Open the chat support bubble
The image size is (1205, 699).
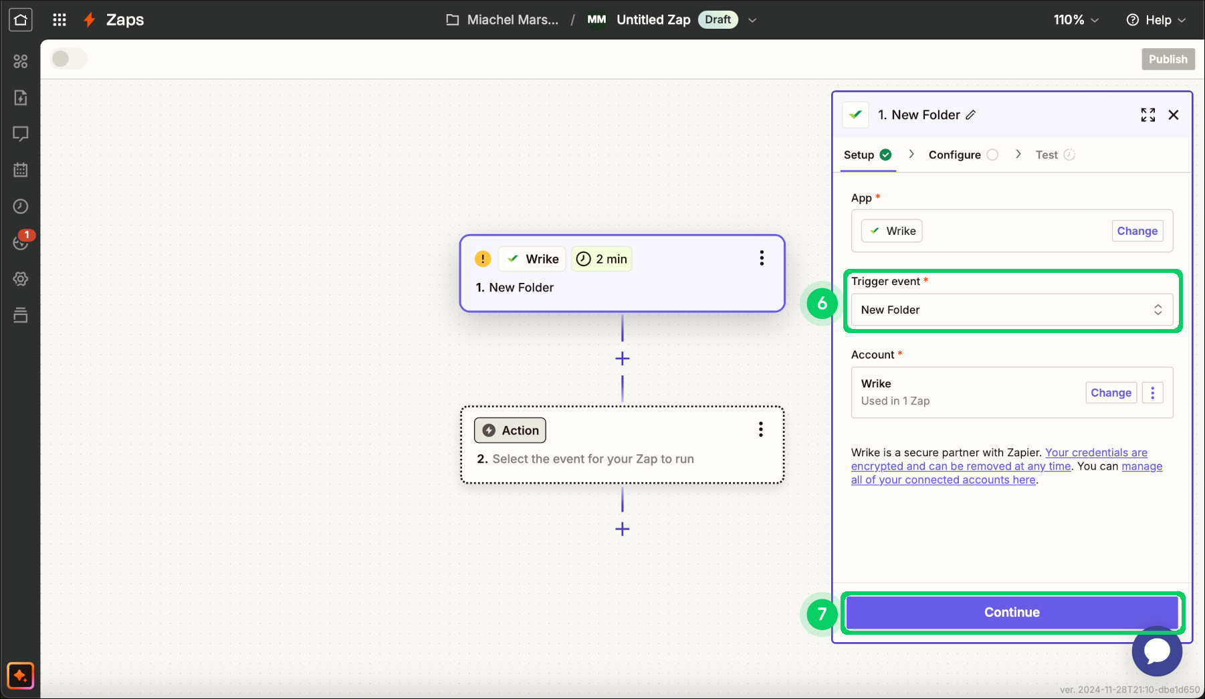[1156, 651]
